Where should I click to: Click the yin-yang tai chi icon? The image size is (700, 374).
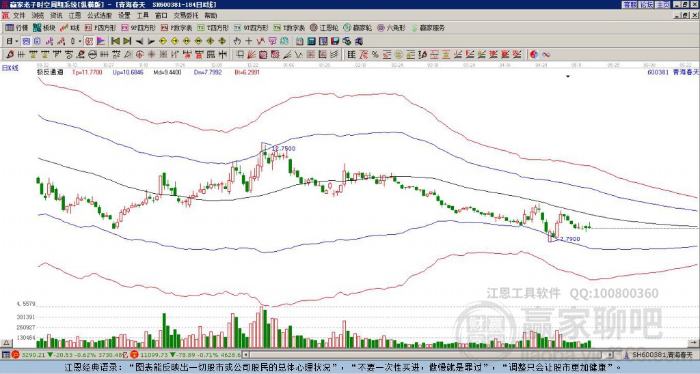(x=534, y=55)
